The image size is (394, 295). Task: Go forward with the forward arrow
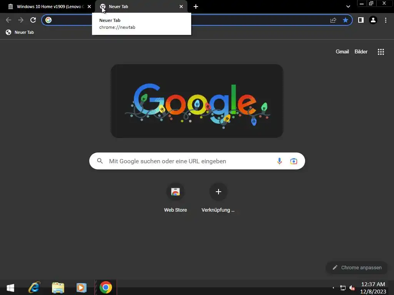coord(21,20)
